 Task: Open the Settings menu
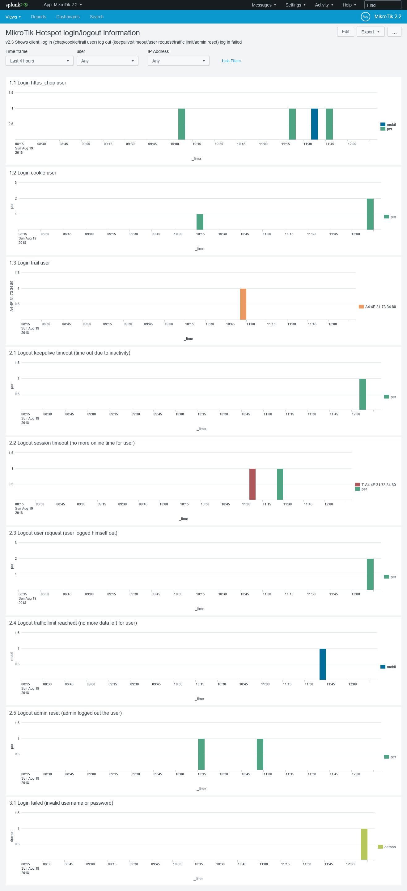click(x=295, y=5)
